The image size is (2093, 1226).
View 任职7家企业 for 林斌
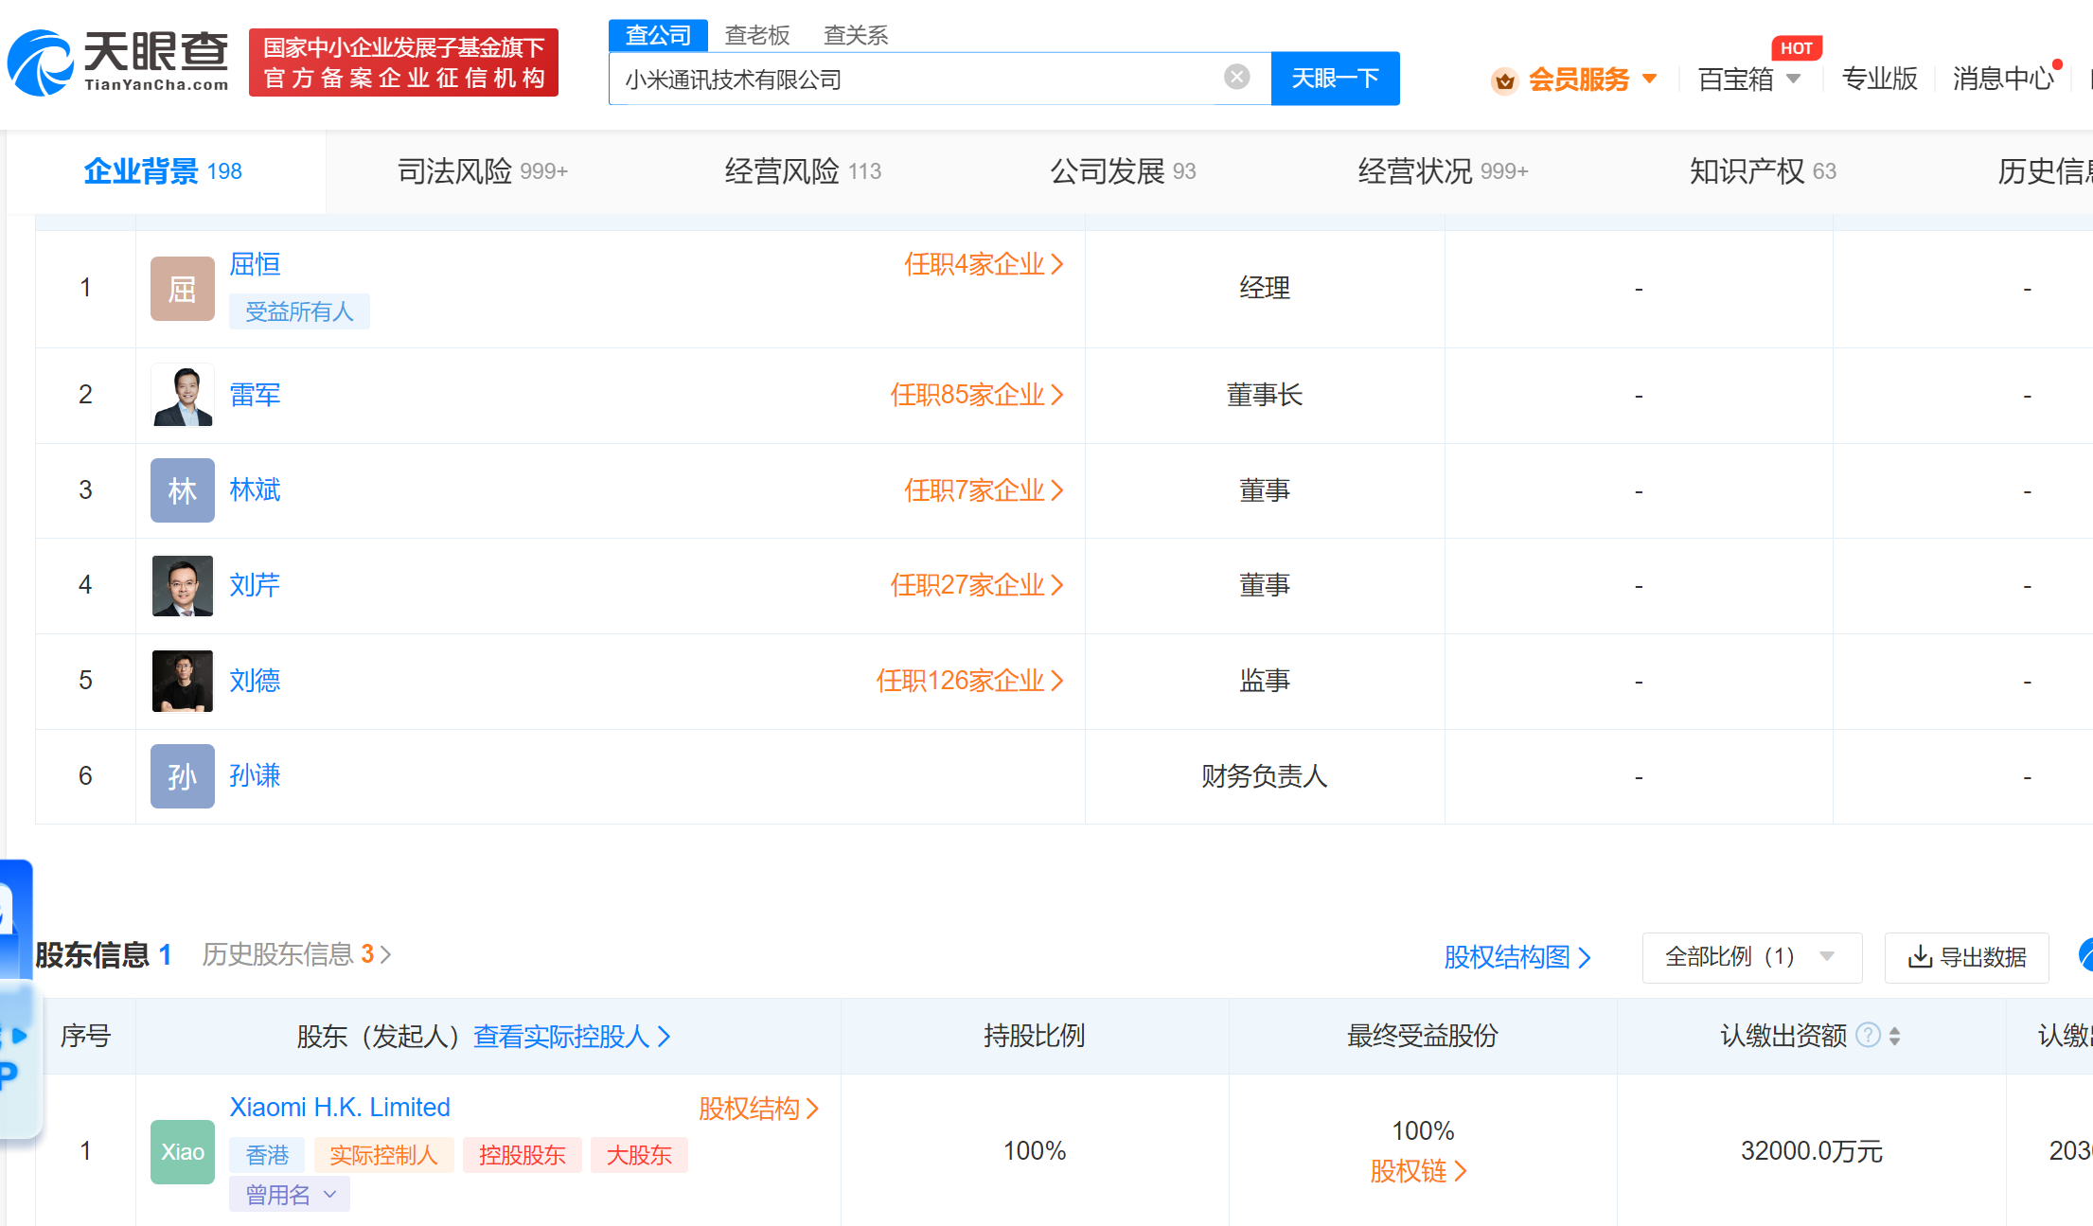pyautogui.click(x=984, y=490)
